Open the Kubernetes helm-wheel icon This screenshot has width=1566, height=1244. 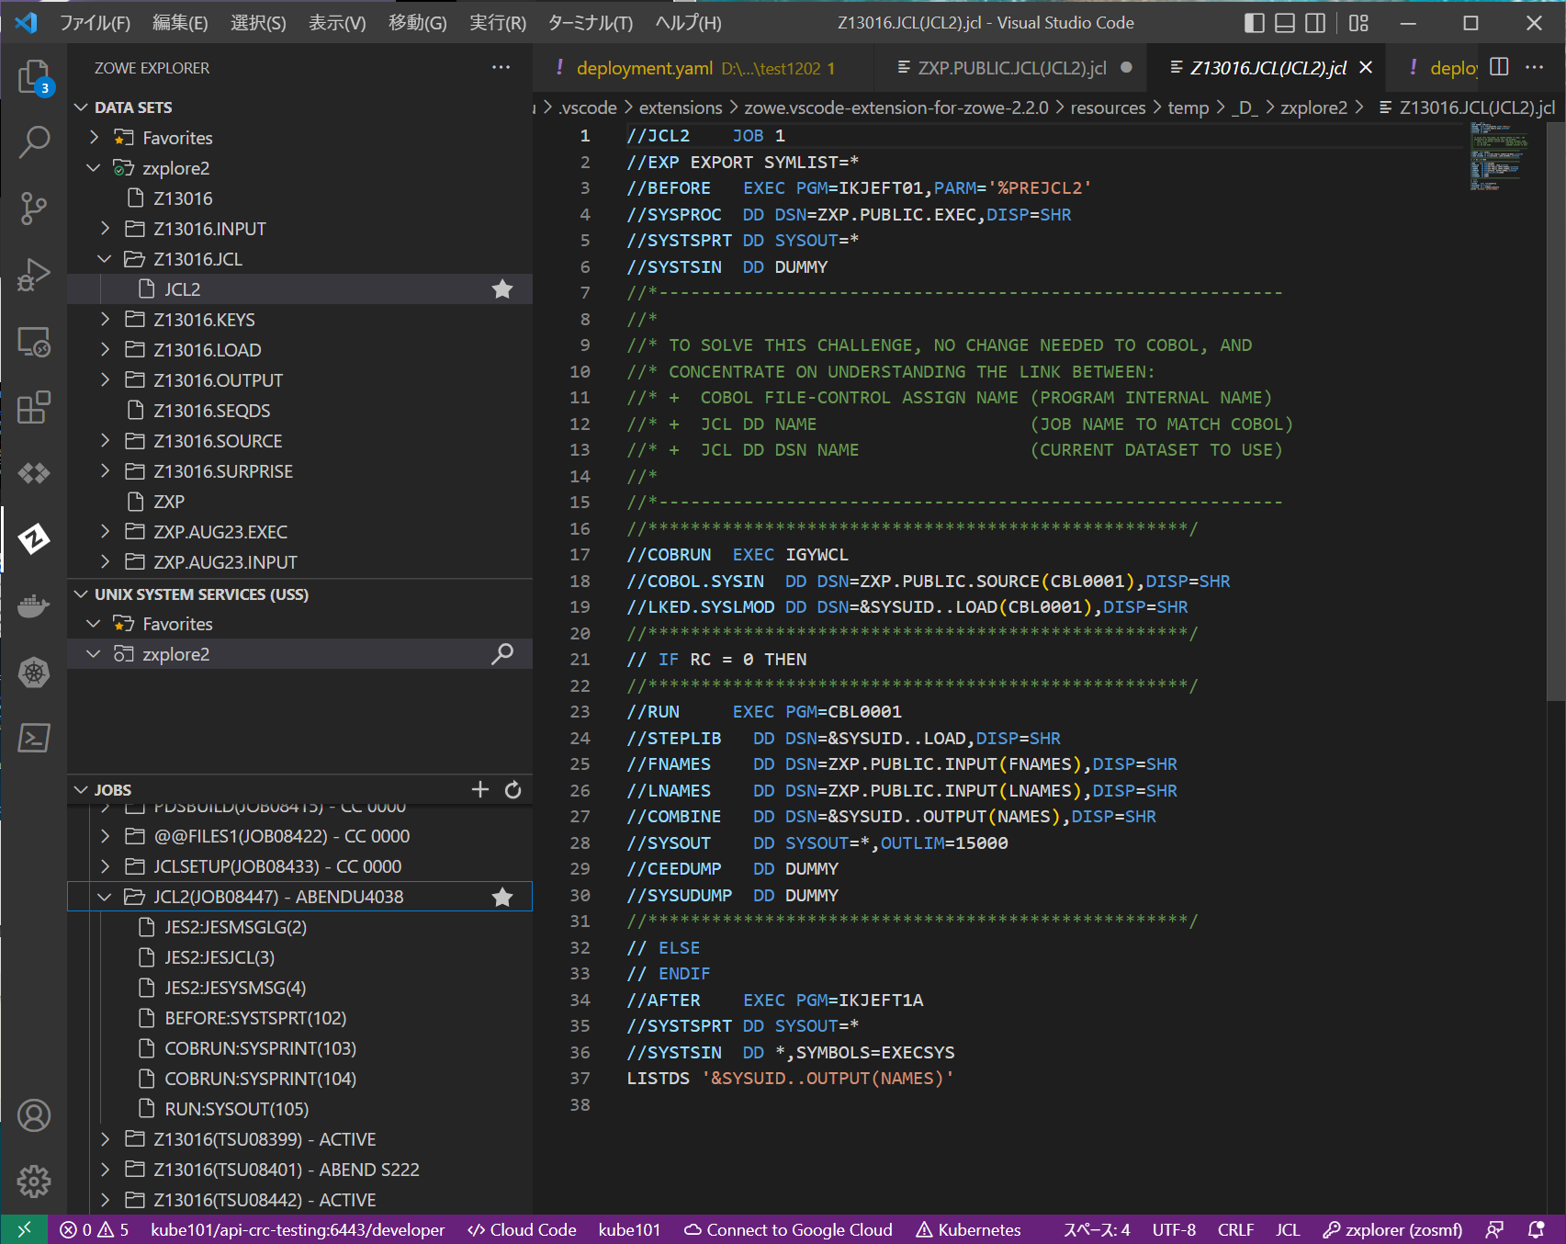[34, 673]
